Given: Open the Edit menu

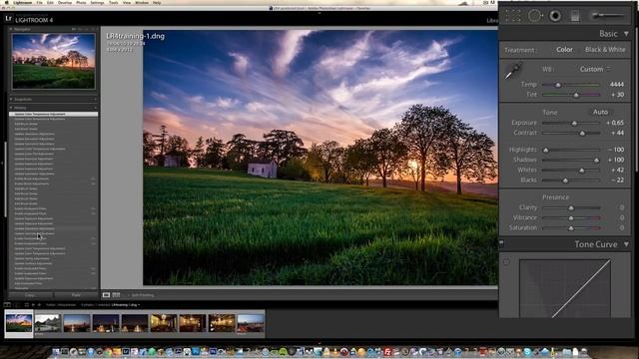Looking at the screenshot, I should [50, 2].
